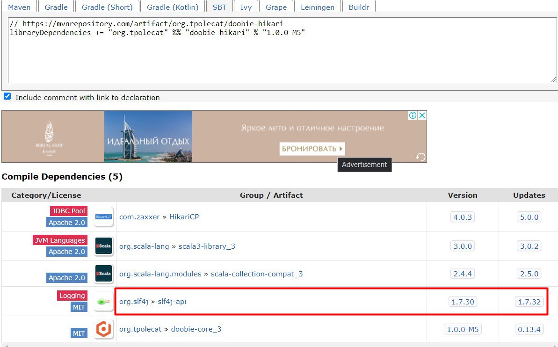
Task: Open slf4j-api update version 1.7.32
Action: point(529,302)
